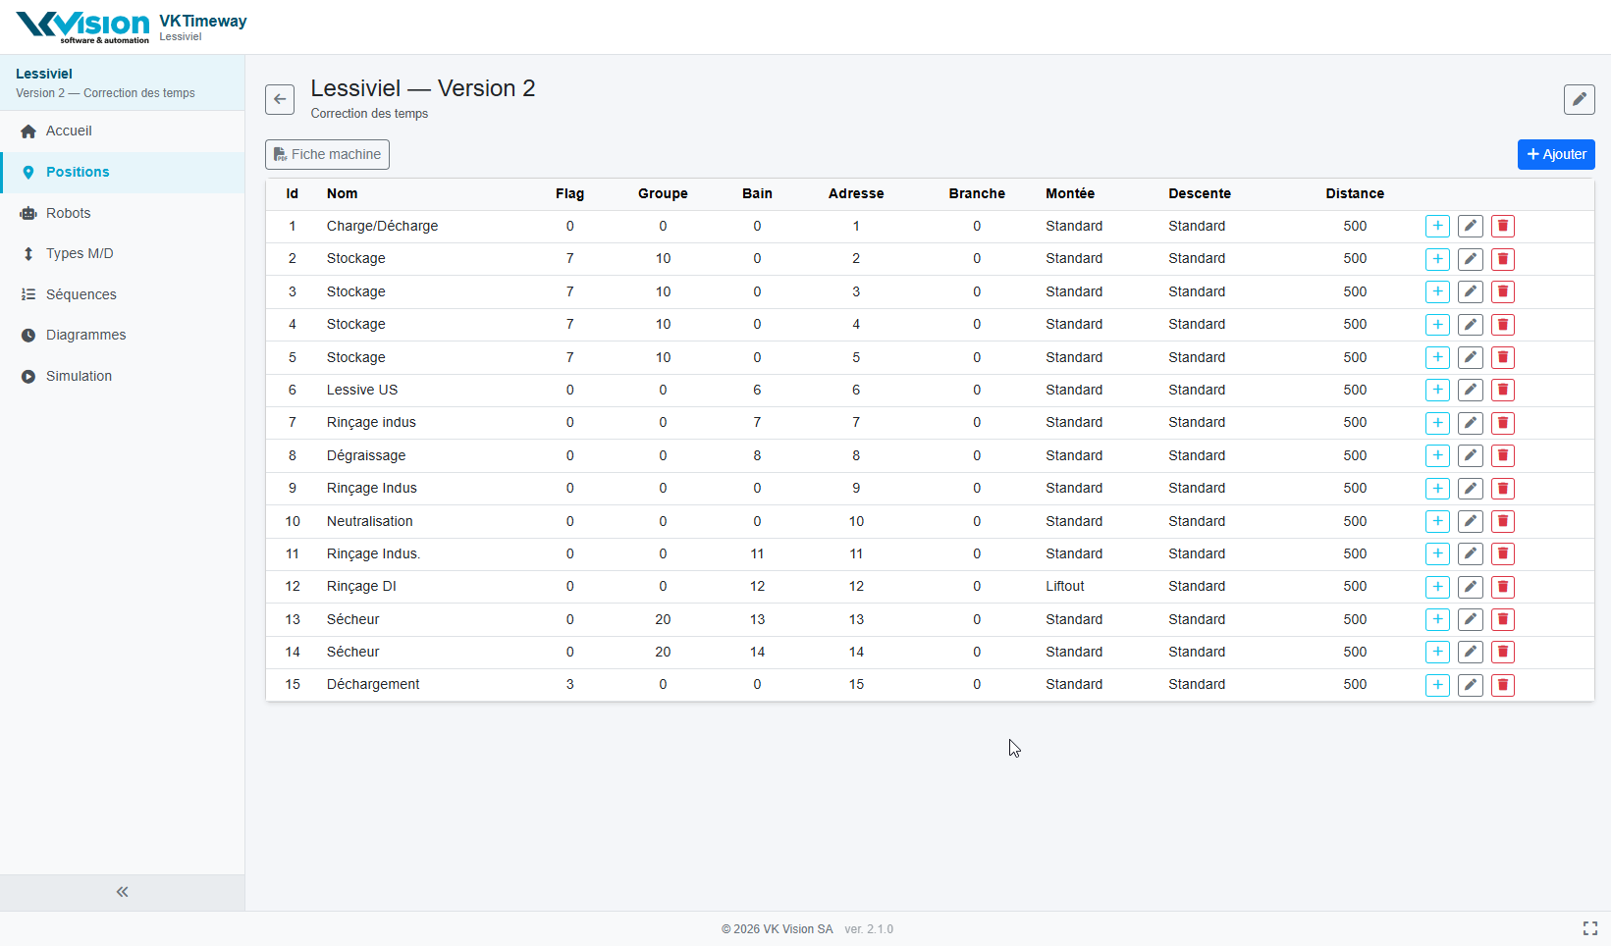The width and height of the screenshot is (1611, 946).
Task: Open the Robots section
Action: 68,213
